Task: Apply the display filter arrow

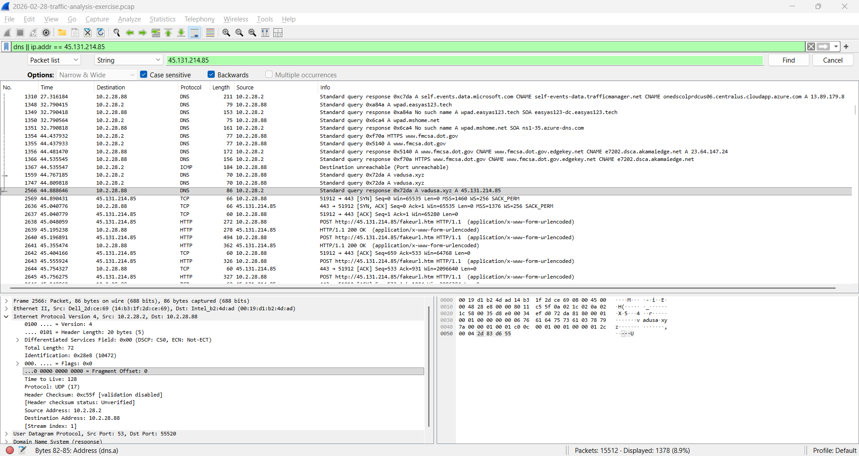Action: [823, 46]
